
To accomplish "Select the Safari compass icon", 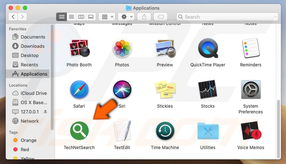I will (x=79, y=90).
